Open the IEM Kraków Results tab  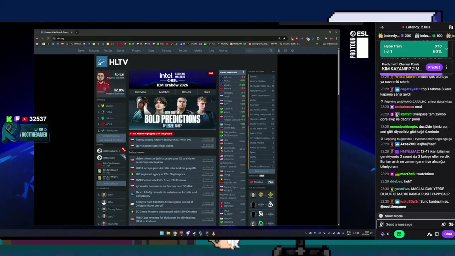click(x=186, y=92)
